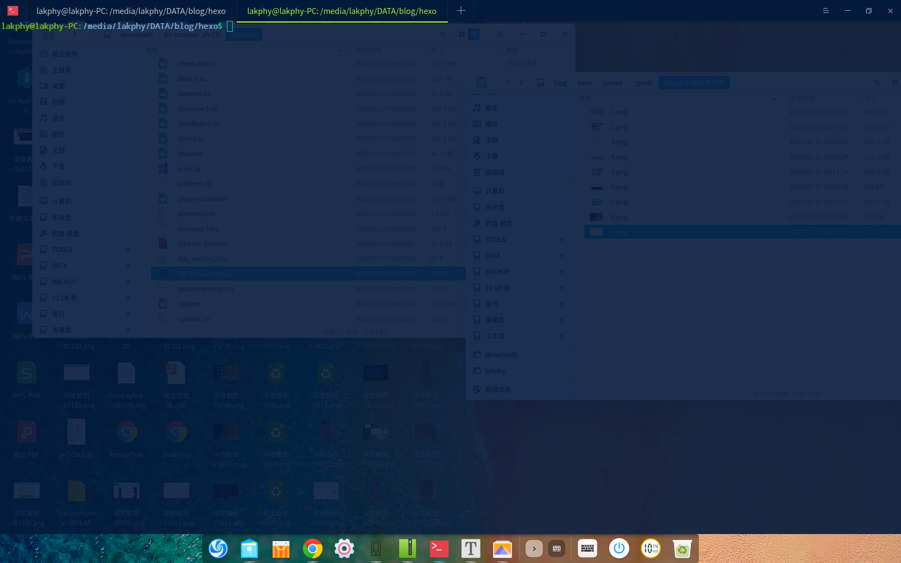
Task: Launch the image viewer from the dock
Action: 503,549
